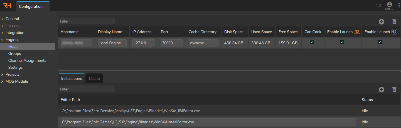This screenshot has height=128, width=401.
Task: Toggle Enable Launch Reality Engine checkbox
Action: tap(342, 42)
